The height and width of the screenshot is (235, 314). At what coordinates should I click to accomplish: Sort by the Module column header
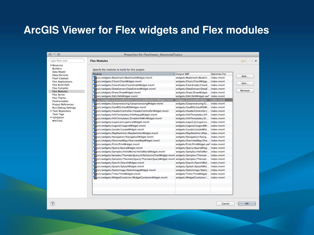pyautogui.click(x=134, y=74)
